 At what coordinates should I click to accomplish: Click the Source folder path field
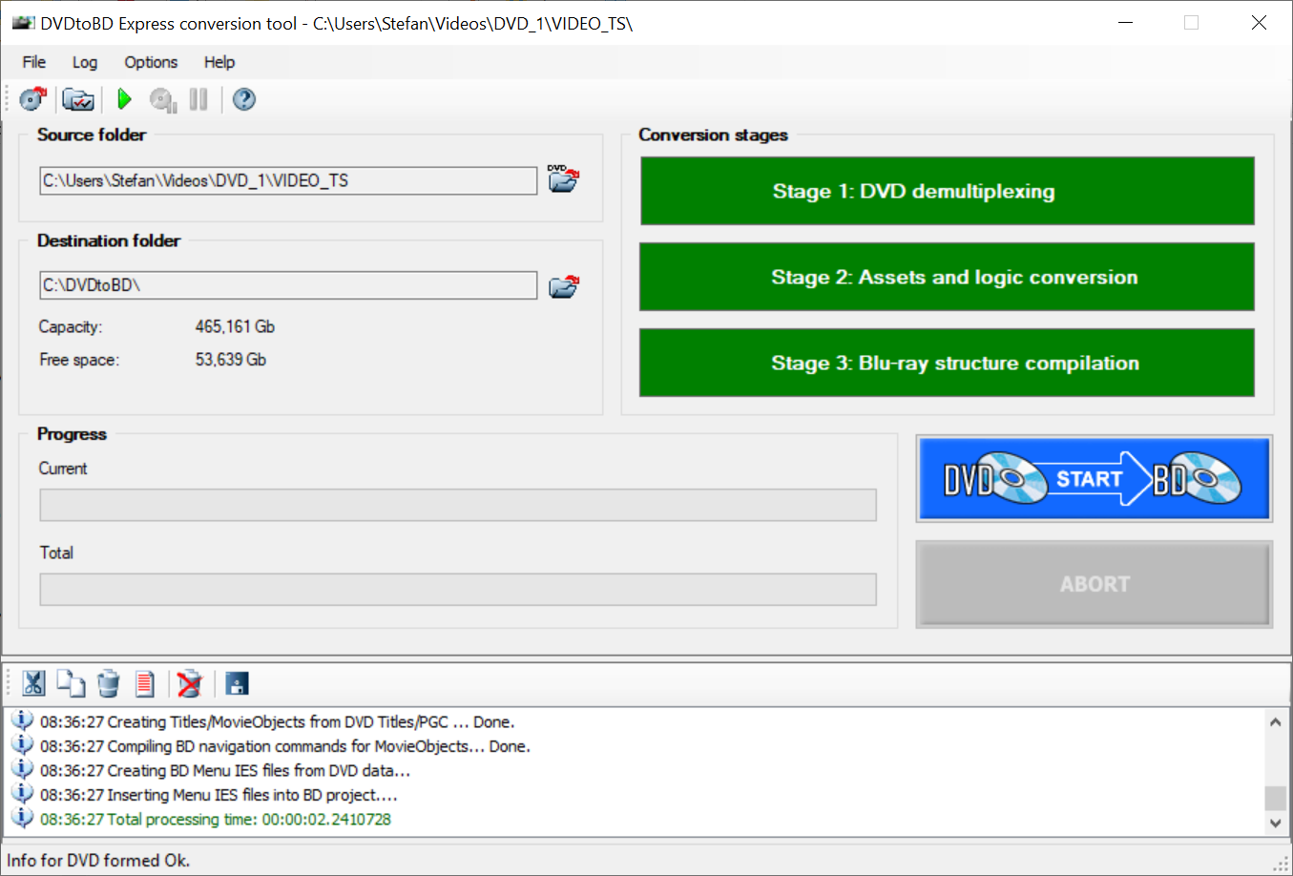[x=288, y=180]
